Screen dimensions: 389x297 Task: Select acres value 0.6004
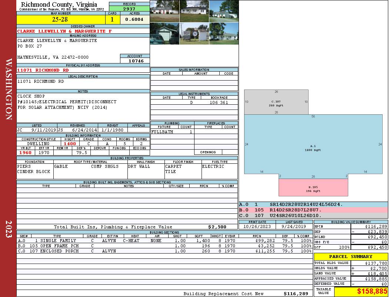pyautogui.click(x=134, y=19)
